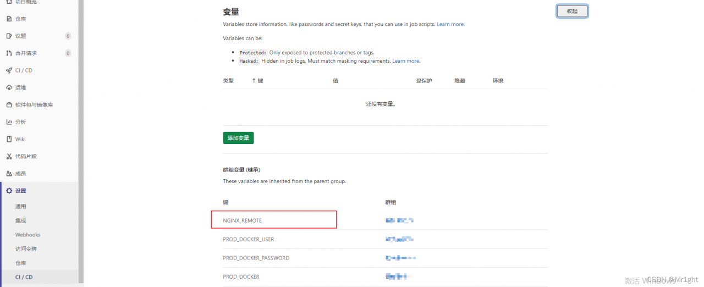
Task: Click the 环境 column header
Action: point(498,81)
